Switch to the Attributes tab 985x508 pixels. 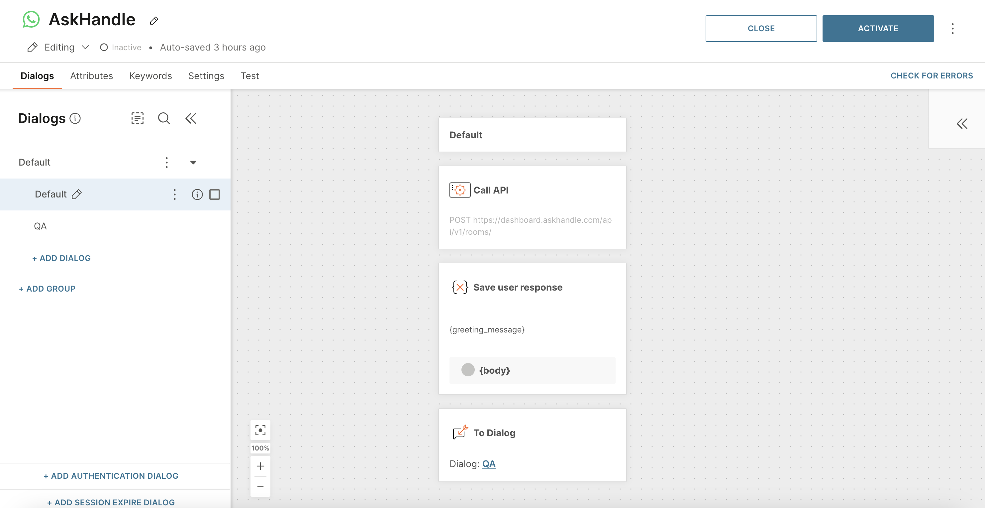(x=91, y=76)
